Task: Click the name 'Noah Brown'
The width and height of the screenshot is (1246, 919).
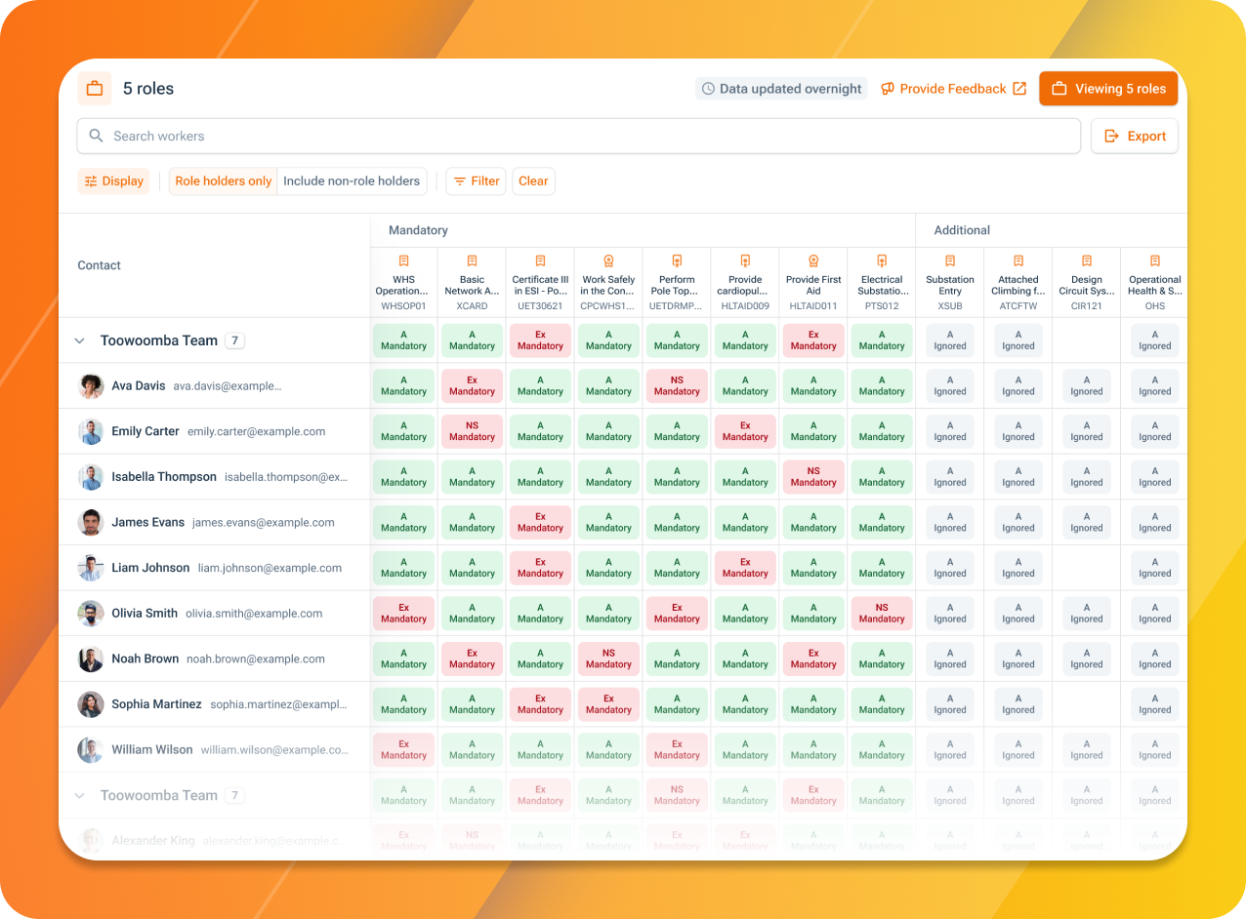Action: click(x=145, y=659)
